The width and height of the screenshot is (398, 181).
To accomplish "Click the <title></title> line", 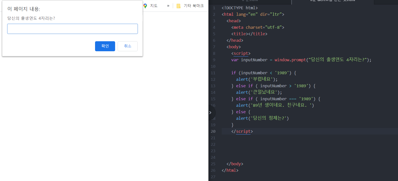I will click(x=249, y=34).
